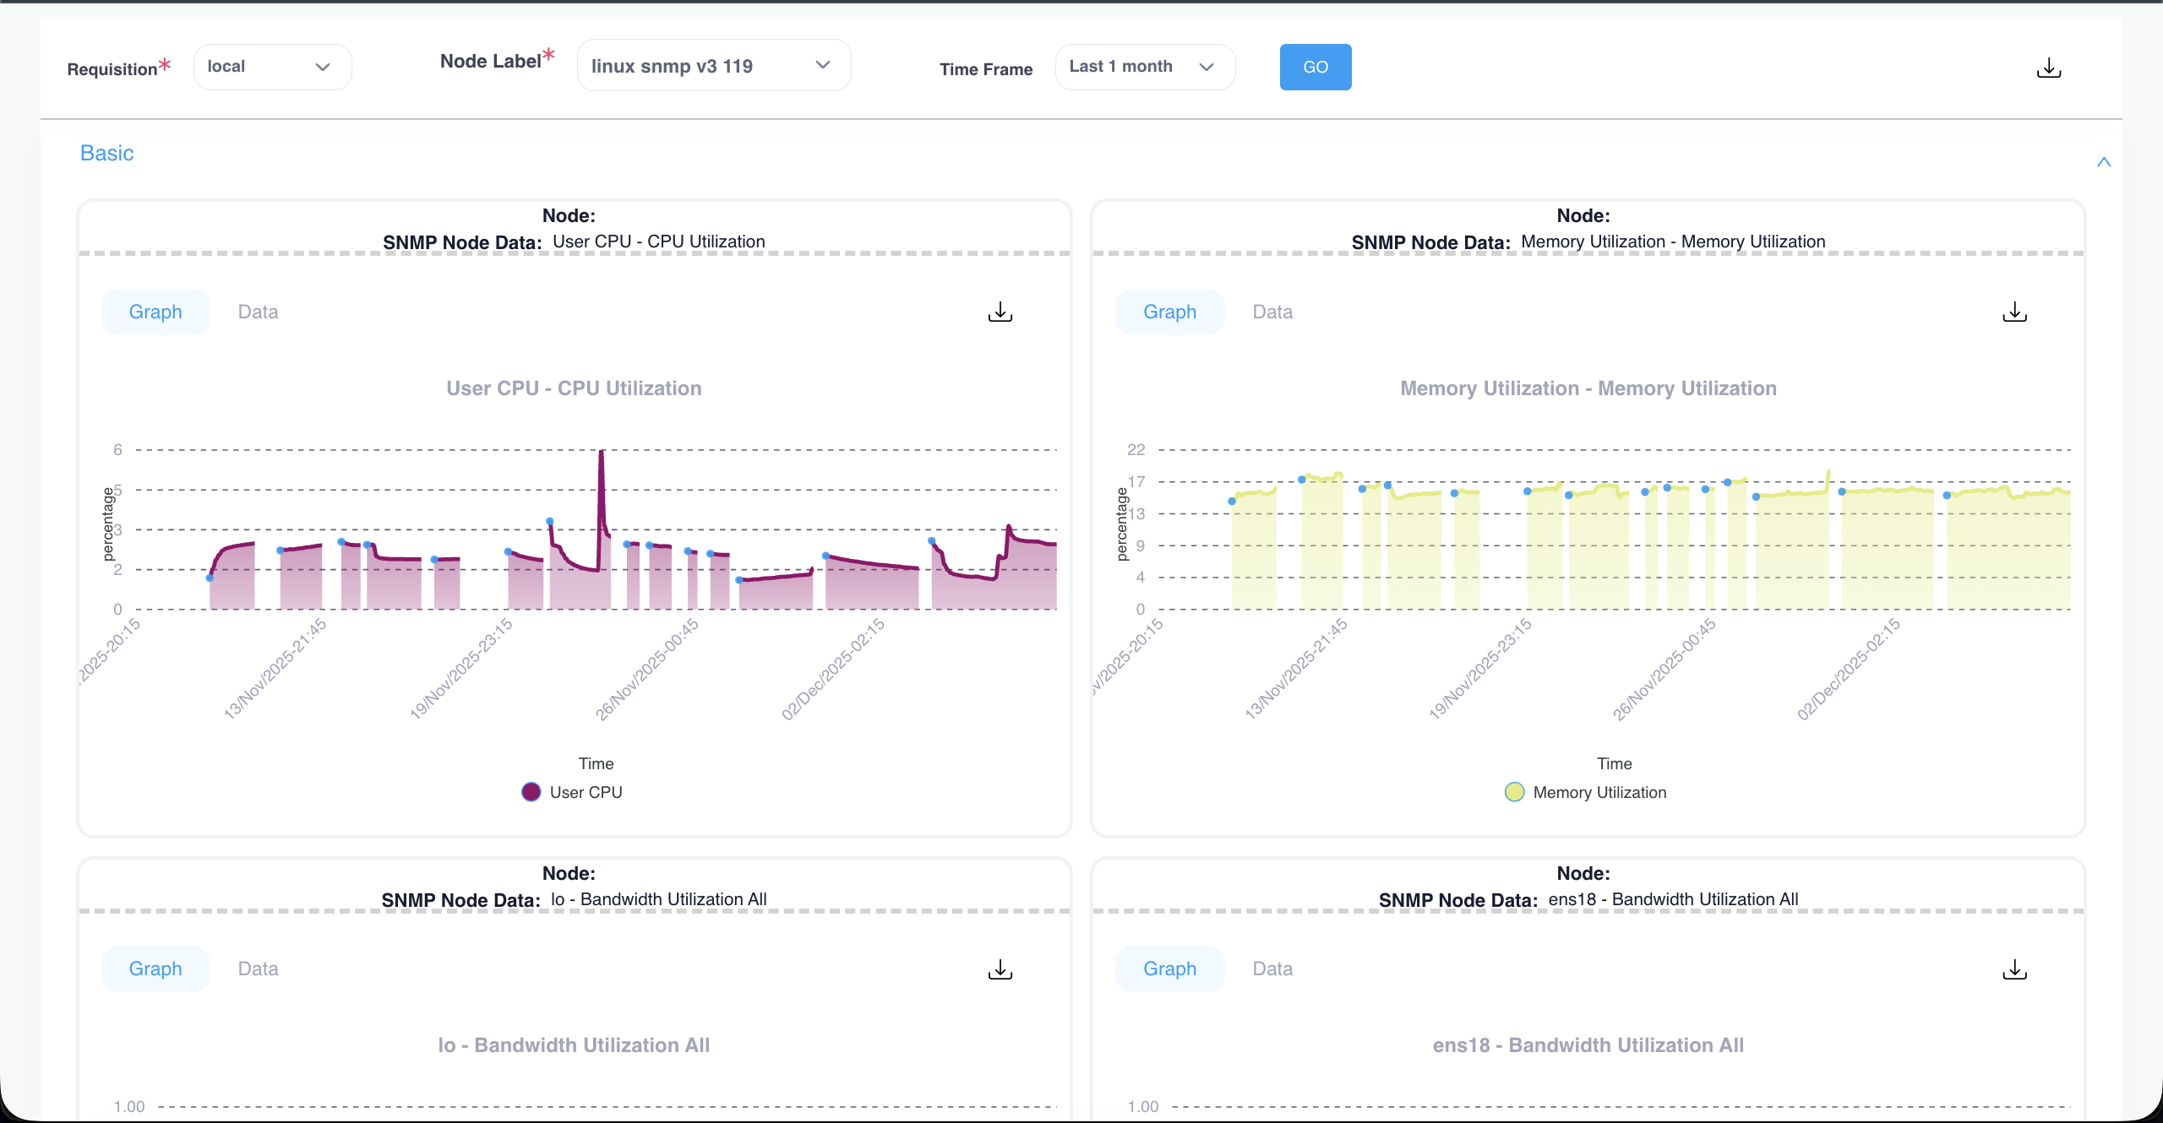
Task: Switch to Data view for User CPU panel
Action: tap(257, 312)
